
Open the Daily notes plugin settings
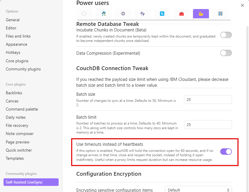tap(16, 117)
